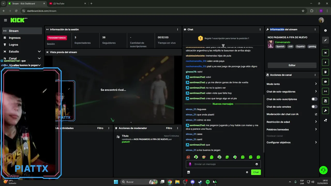Open Spotify from the taskbar
331x186 pixels.
click(x=208, y=182)
